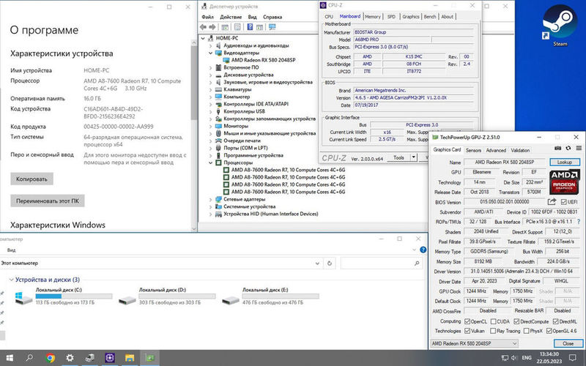Launch Chrome from taskbar
586x366 pixels.
point(50,358)
